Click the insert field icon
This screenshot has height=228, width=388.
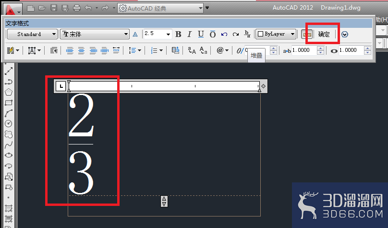[175, 50]
